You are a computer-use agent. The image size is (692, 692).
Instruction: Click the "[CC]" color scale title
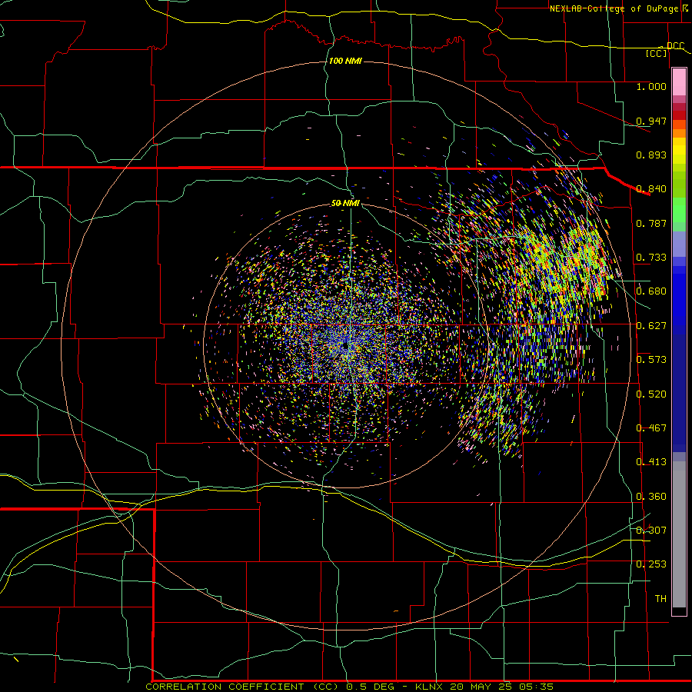click(x=657, y=53)
